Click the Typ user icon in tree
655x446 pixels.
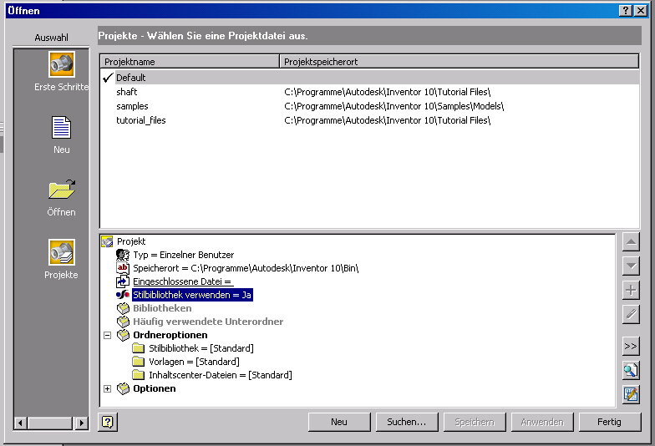[x=123, y=255]
